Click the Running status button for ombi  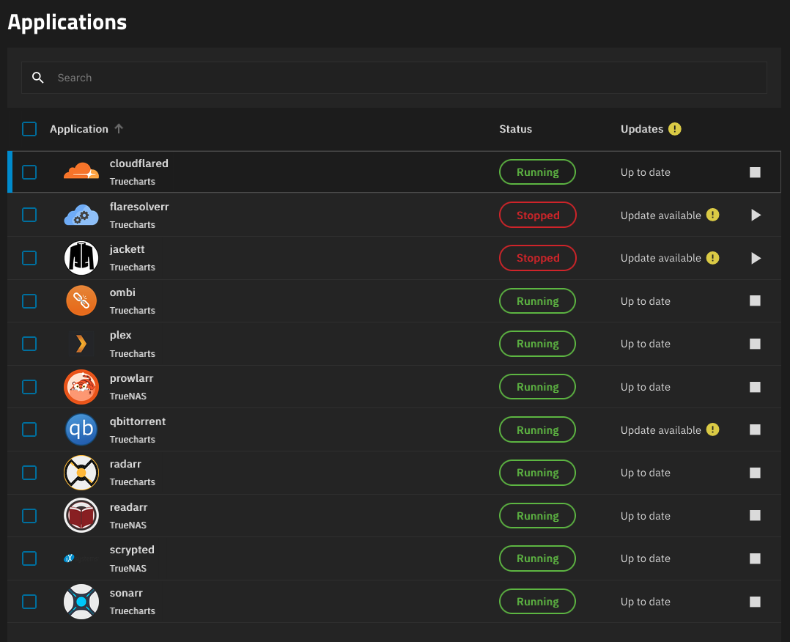(537, 300)
